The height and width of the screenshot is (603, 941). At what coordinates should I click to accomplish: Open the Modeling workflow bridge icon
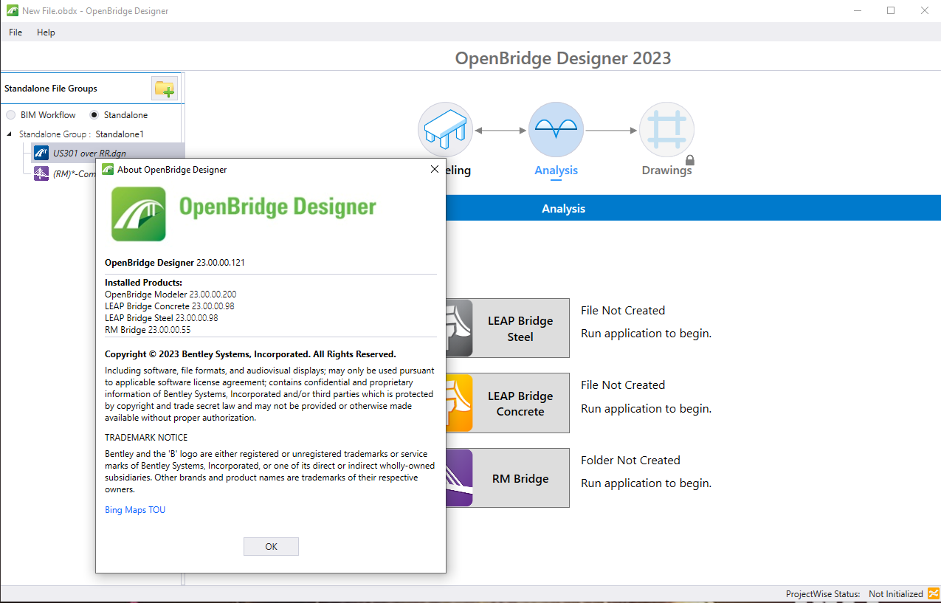pyautogui.click(x=445, y=131)
